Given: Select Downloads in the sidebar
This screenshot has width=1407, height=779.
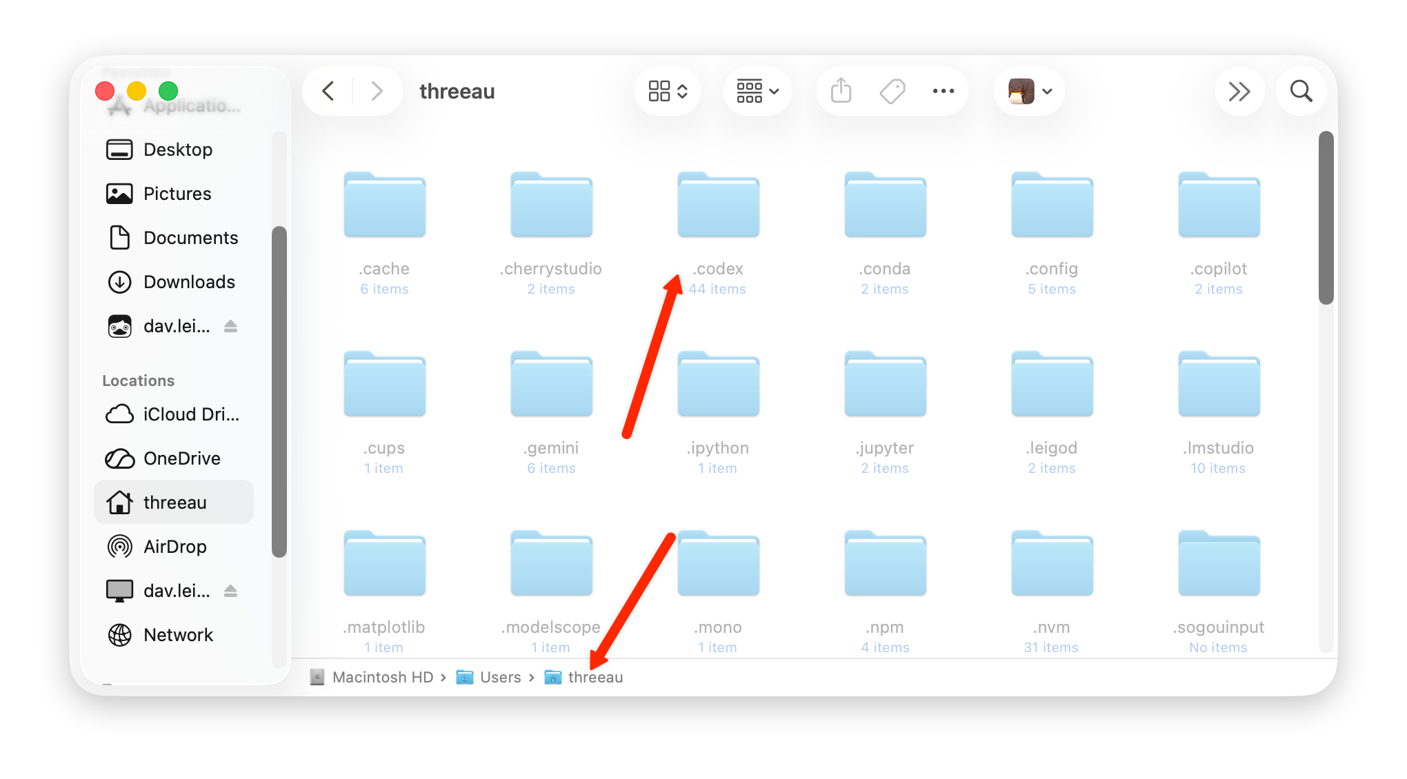Looking at the screenshot, I should (174, 282).
